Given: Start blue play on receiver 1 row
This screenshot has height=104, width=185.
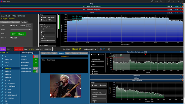Looking at the screenshot, I should [x=176, y=6].
